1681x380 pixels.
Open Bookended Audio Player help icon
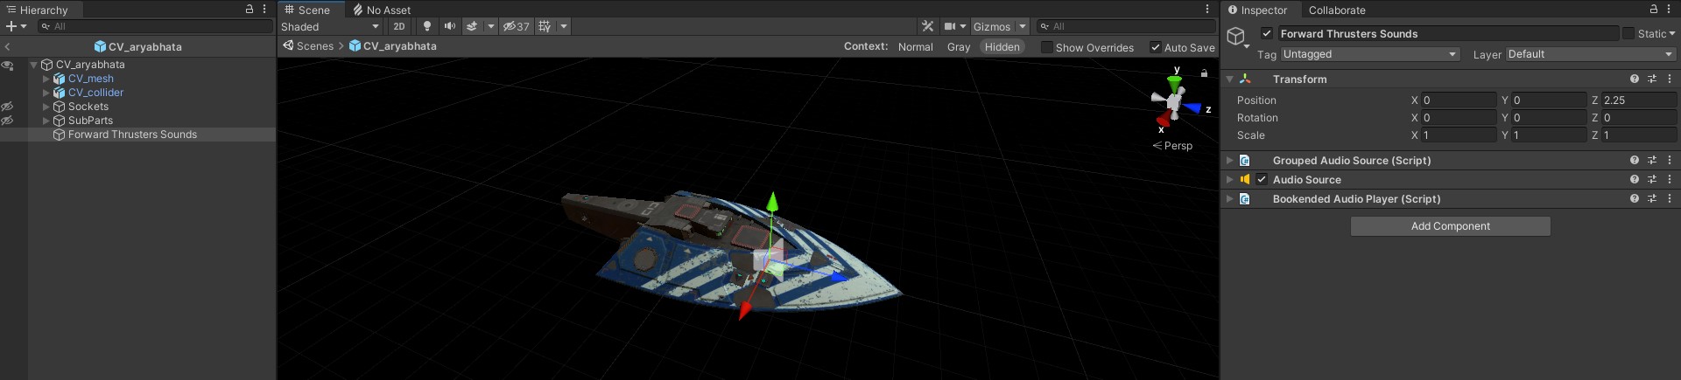1635,198
